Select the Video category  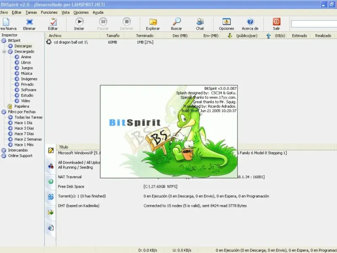(x=25, y=101)
